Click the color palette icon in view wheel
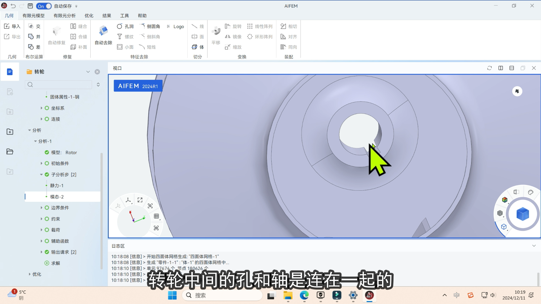This screenshot has width=541, height=304. coord(531,192)
